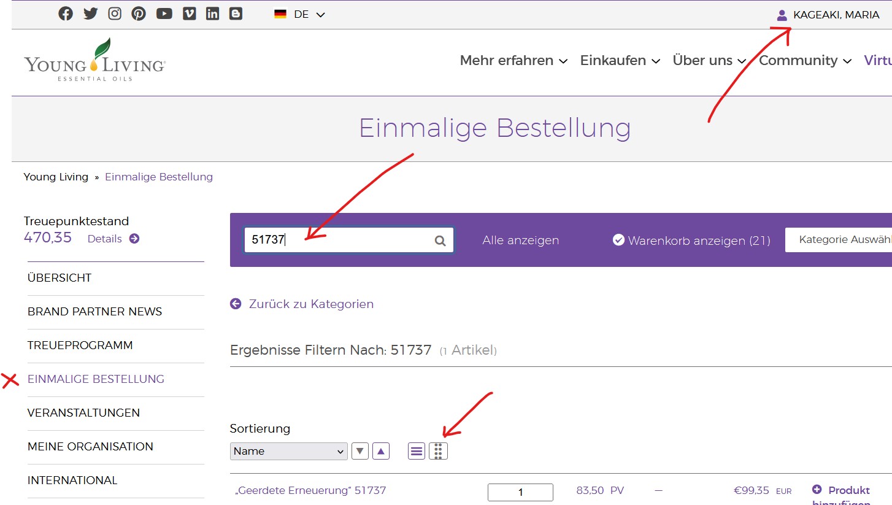Switch to grid view layout icon
892x505 pixels.
[438, 451]
